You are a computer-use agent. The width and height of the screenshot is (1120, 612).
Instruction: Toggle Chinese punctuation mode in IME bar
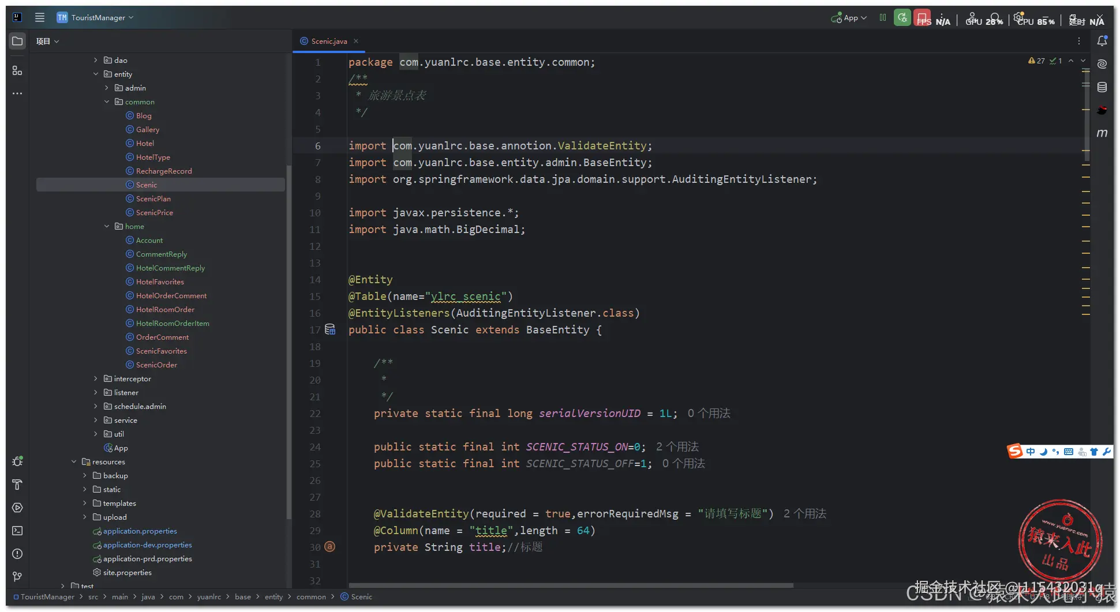click(1056, 452)
